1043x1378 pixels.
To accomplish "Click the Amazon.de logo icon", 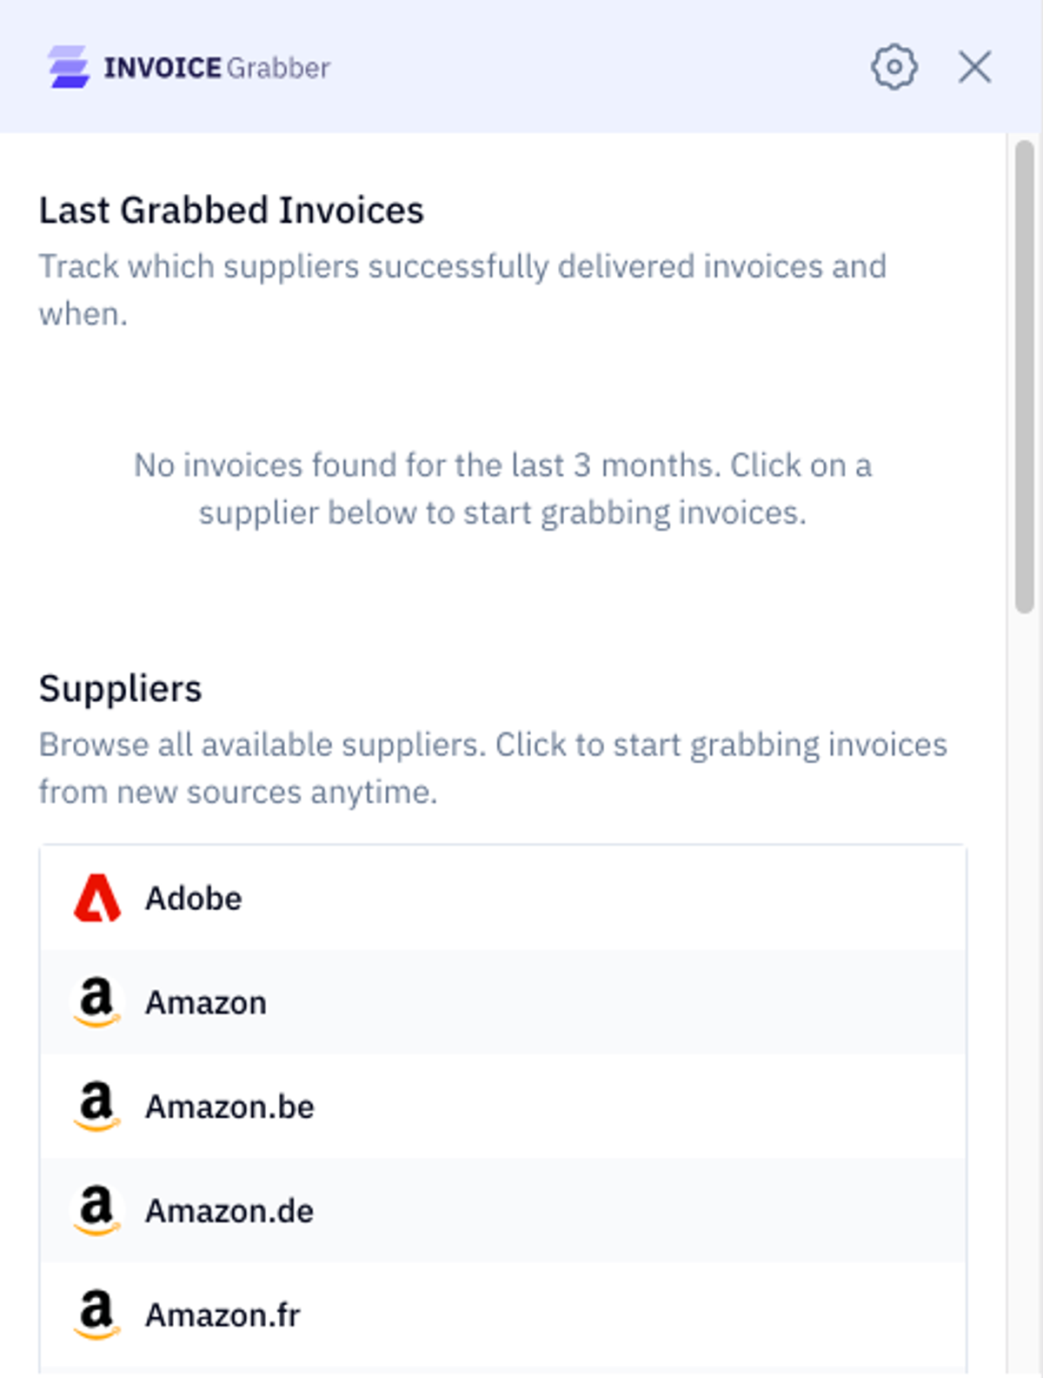I will tap(96, 1210).
